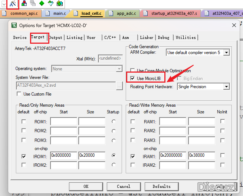
Task: Check the RAM1 default checkbox
Action: (133, 122)
